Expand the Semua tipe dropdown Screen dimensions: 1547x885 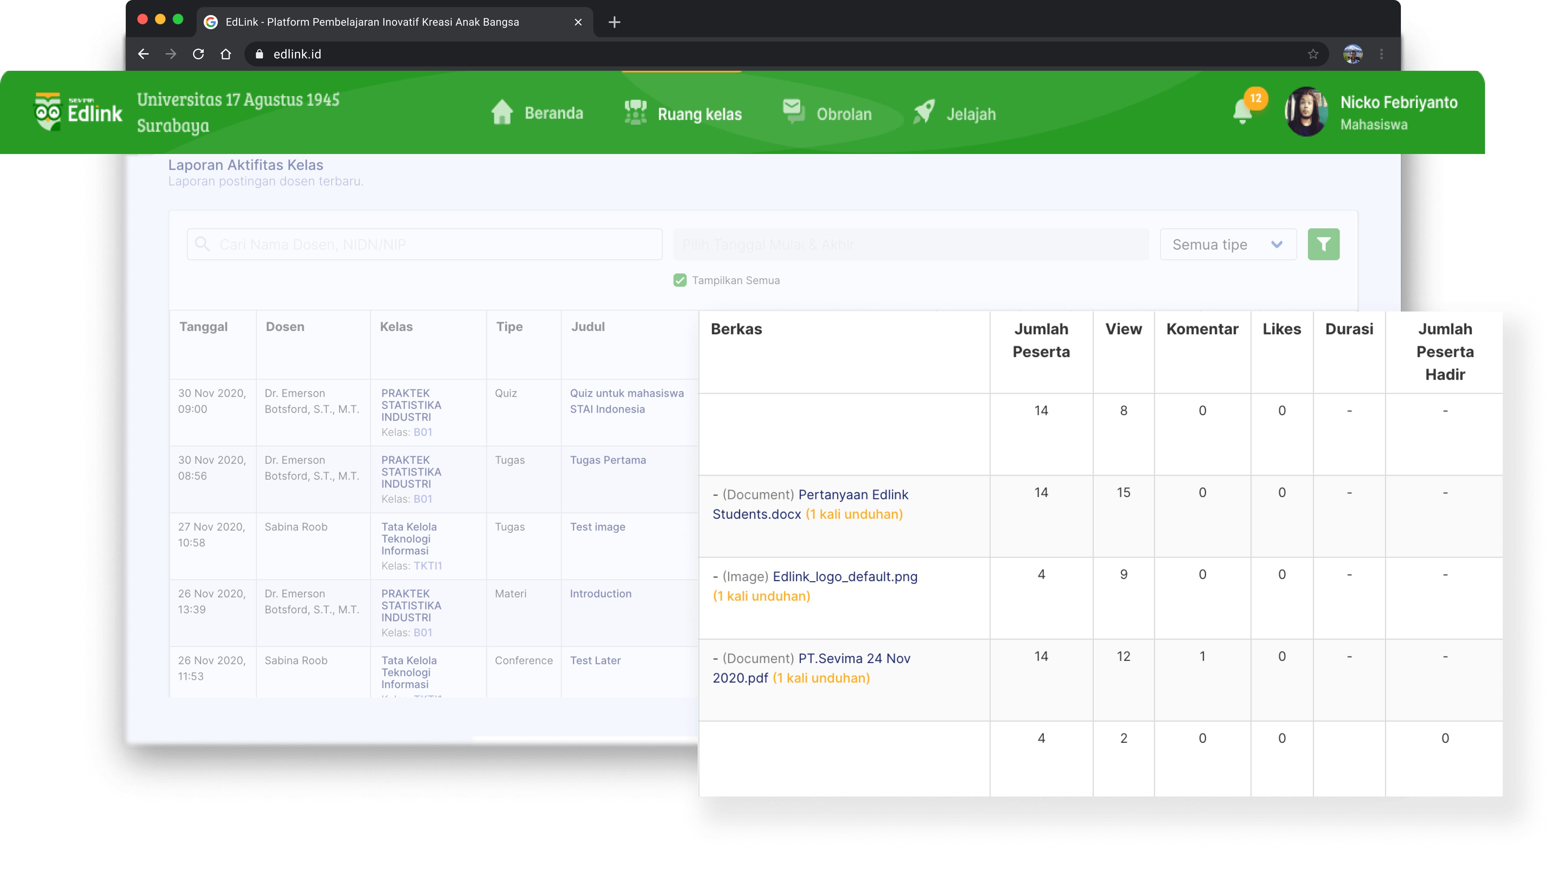click(x=1228, y=244)
